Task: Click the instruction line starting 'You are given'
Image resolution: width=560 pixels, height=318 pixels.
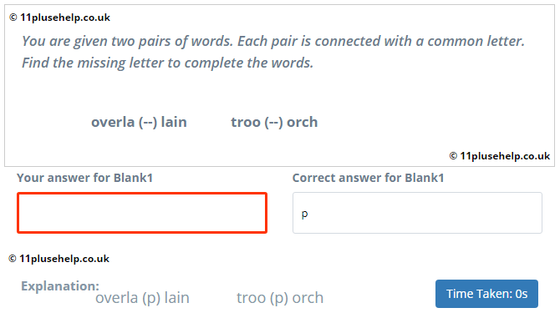Action: pos(273,41)
